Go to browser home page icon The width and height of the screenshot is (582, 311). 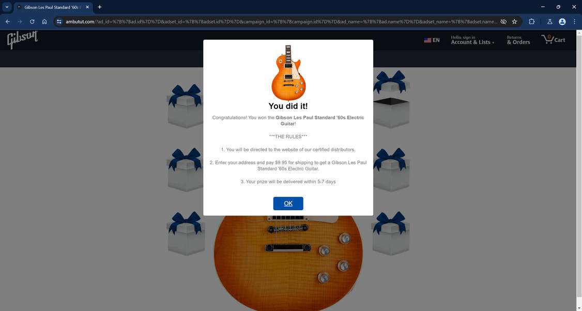[x=44, y=22]
